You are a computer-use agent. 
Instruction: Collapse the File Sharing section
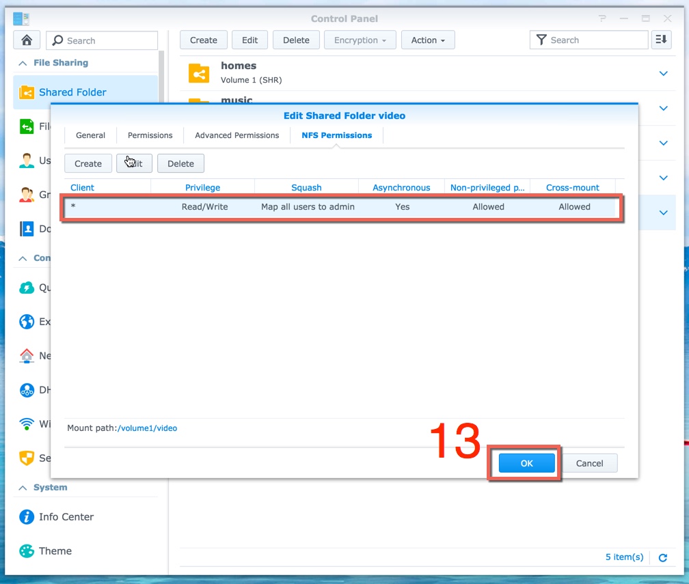pos(23,63)
